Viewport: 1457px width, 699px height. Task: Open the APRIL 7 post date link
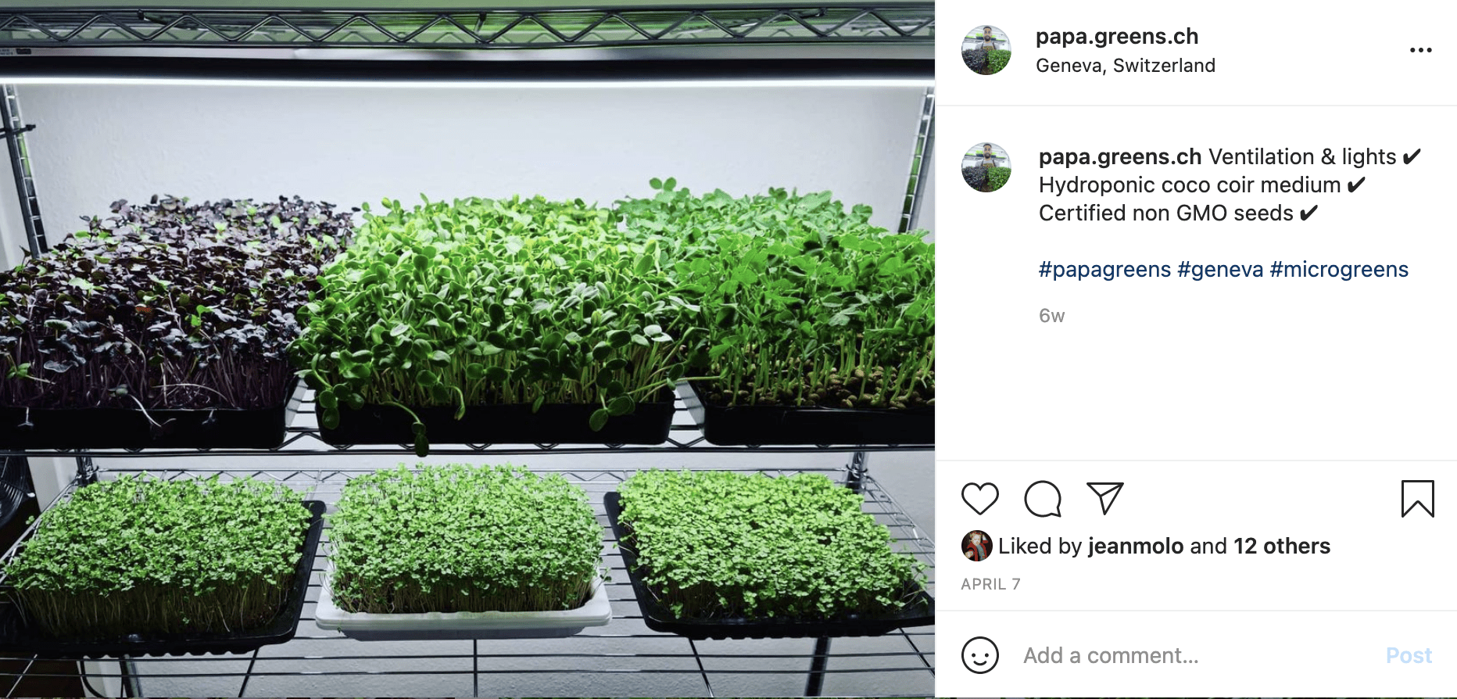990,584
